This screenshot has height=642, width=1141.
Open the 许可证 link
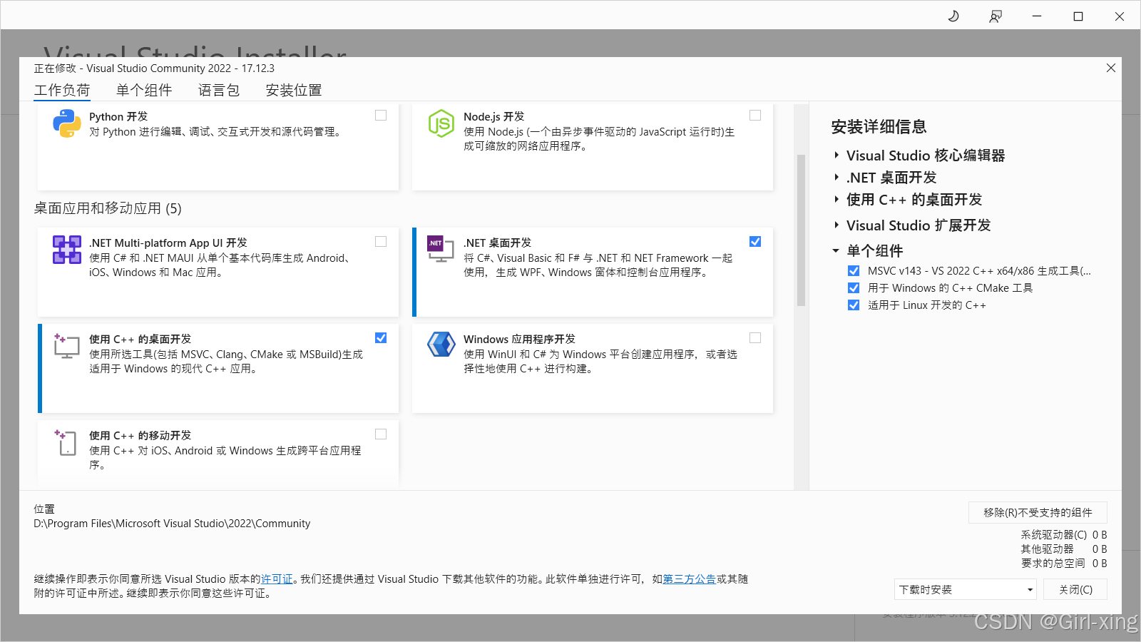click(x=277, y=579)
